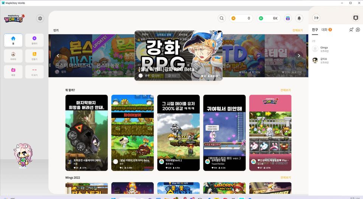Screen dimensions: 363x199
Task: Open notifications bell icon
Action: [x=299, y=18]
